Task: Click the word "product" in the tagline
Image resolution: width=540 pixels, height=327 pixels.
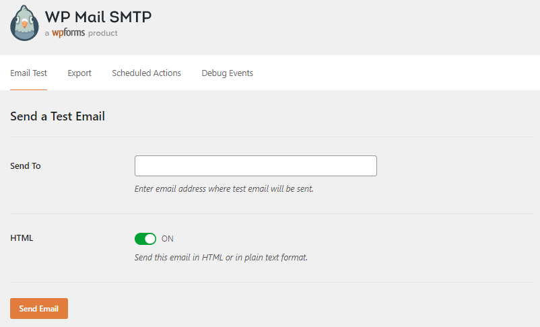Action: 102,33
